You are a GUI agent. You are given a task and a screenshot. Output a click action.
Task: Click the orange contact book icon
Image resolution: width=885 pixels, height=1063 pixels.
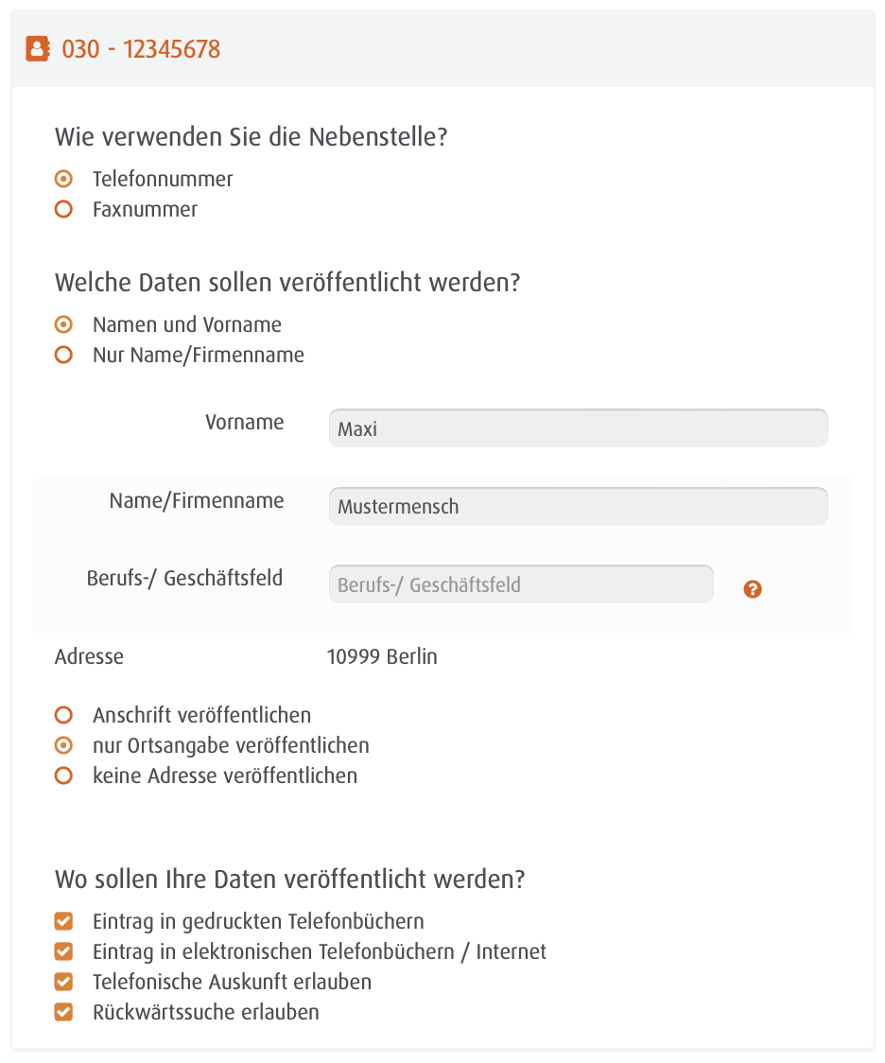click(x=37, y=49)
